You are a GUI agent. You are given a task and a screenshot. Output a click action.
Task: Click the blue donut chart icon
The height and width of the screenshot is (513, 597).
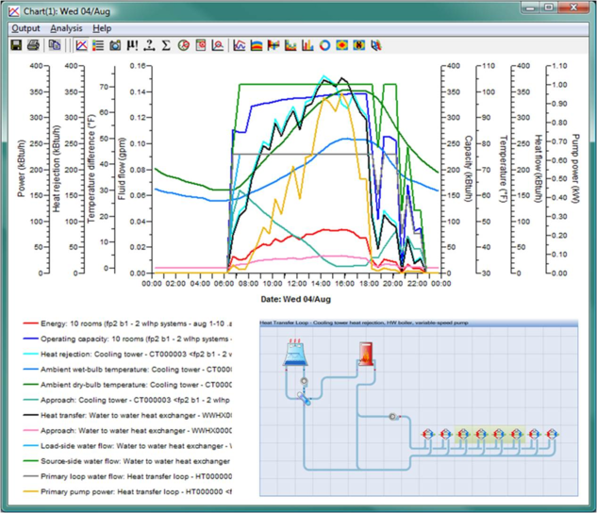pyautogui.click(x=324, y=44)
